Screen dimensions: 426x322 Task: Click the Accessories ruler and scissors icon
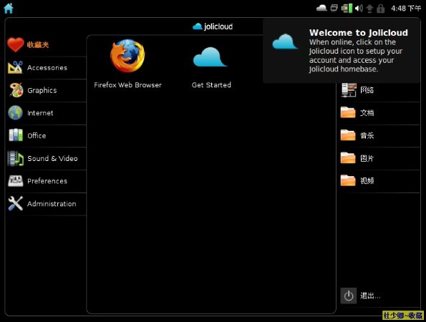[15, 67]
